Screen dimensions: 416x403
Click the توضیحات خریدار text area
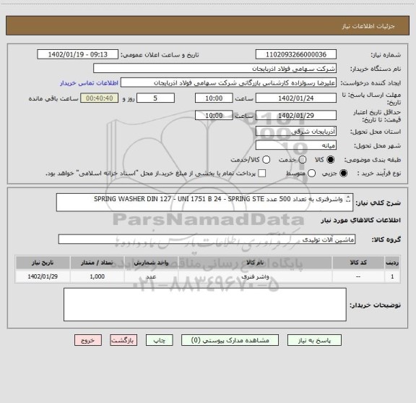205,305
